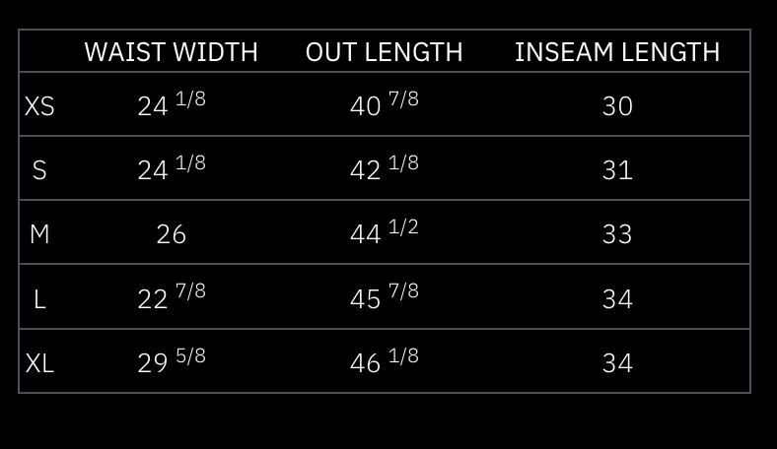
Task: Select the M size row label
Action: 39,234
